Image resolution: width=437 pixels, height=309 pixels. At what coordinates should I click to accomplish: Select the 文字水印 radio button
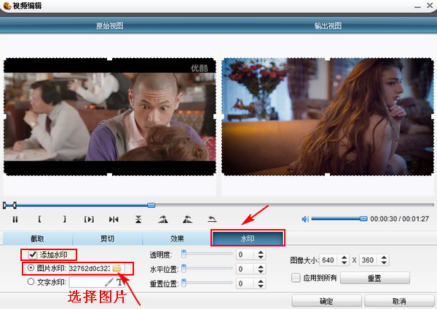click(x=31, y=282)
